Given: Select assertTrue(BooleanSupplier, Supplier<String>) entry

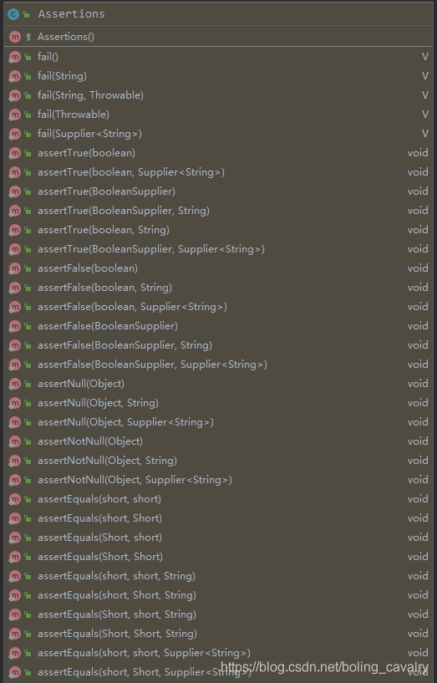Looking at the screenshot, I should tap(218, 249).
